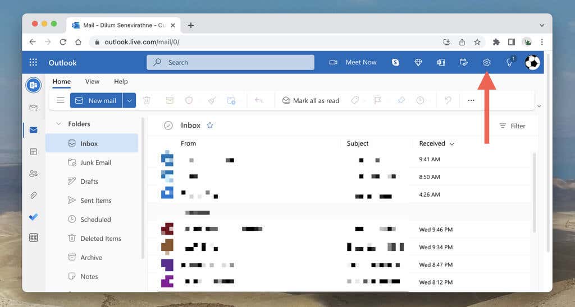Open the Junk Email folder
This screenshot has height=307, width=575.
(92, 162)
